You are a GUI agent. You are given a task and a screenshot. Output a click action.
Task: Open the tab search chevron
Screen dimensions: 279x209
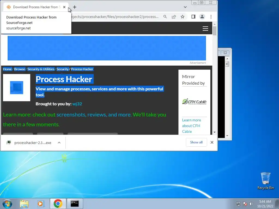(185, 7)
